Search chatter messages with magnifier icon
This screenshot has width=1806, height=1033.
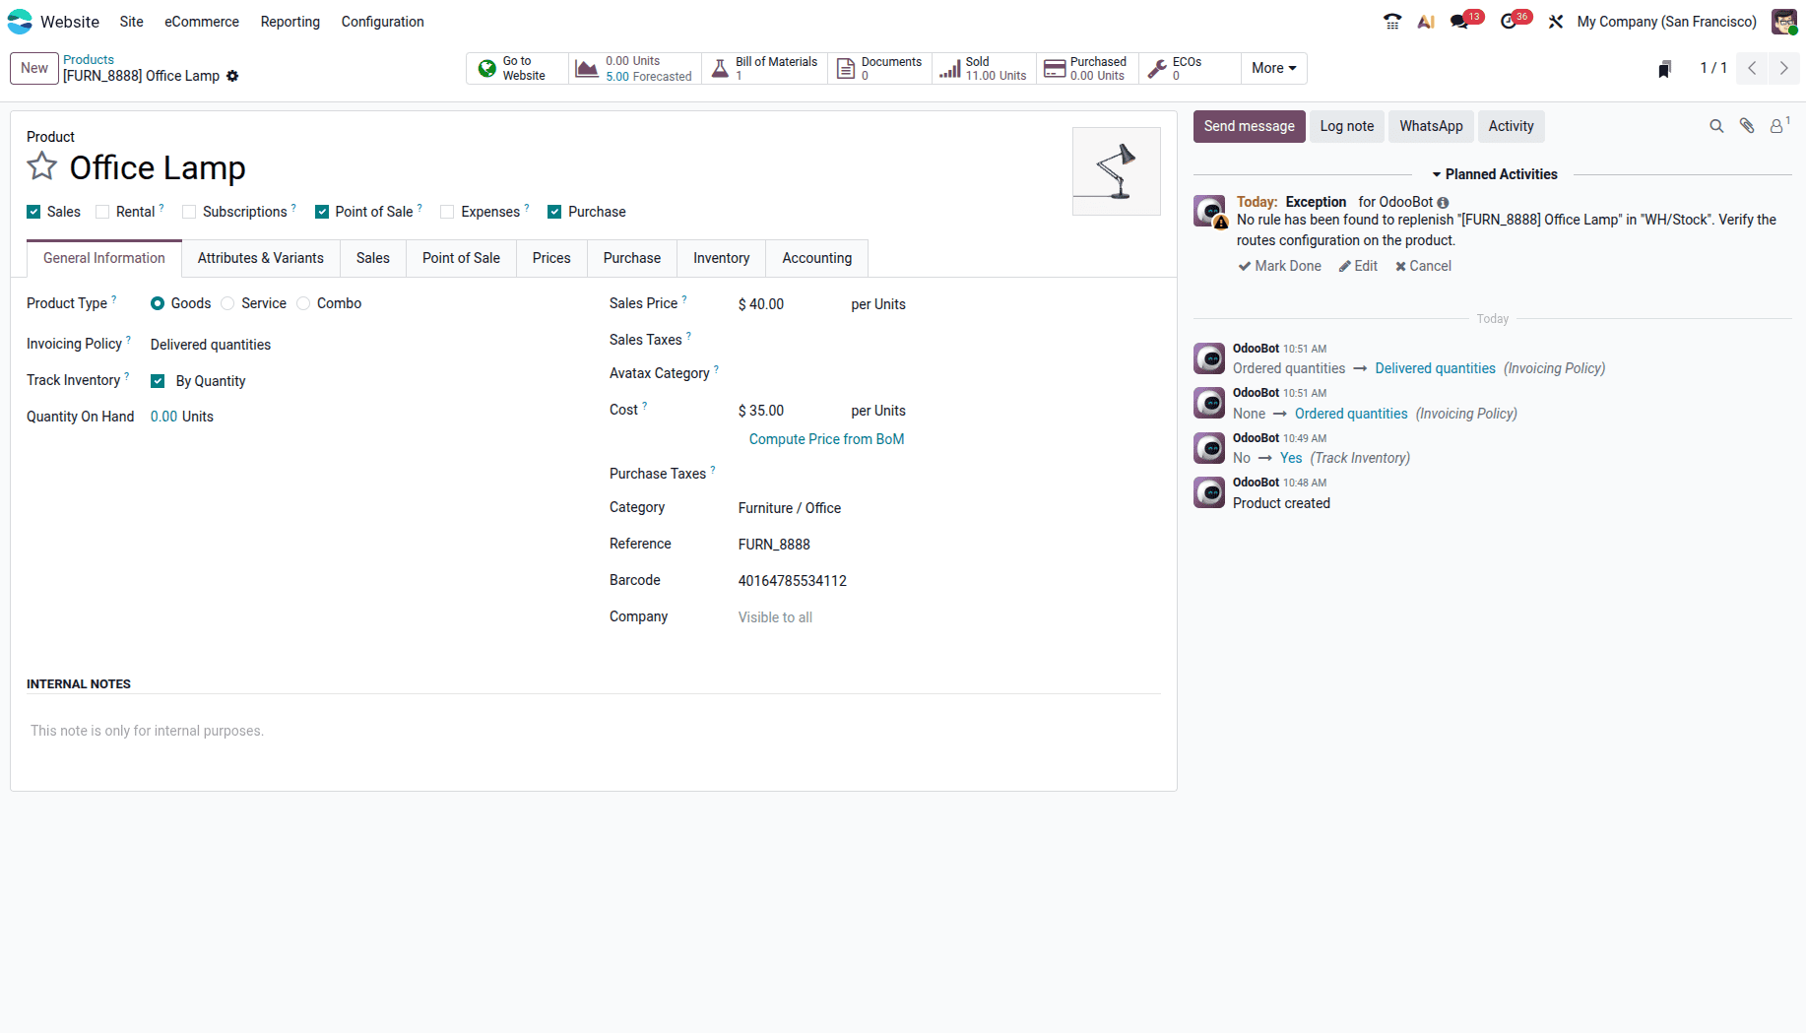pyautogui.click(x=1716, y=126)
